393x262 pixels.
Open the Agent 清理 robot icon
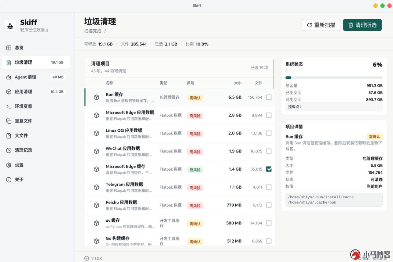(x=9, y=77)
